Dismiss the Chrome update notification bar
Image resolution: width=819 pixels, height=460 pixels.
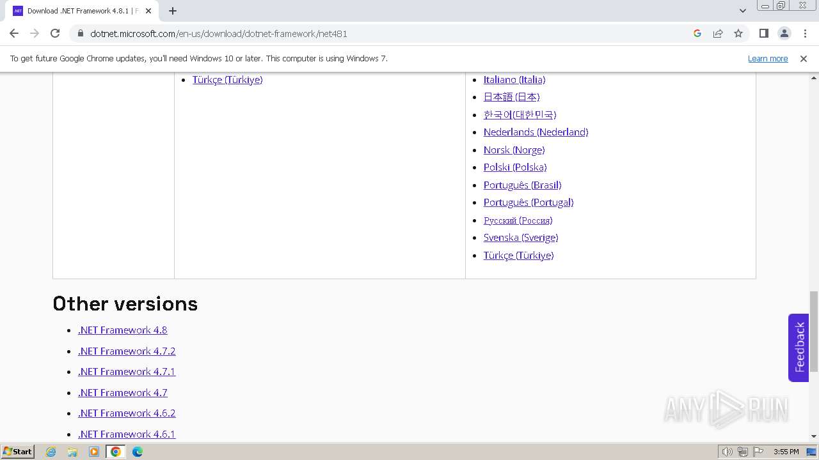tap(804, 58)
